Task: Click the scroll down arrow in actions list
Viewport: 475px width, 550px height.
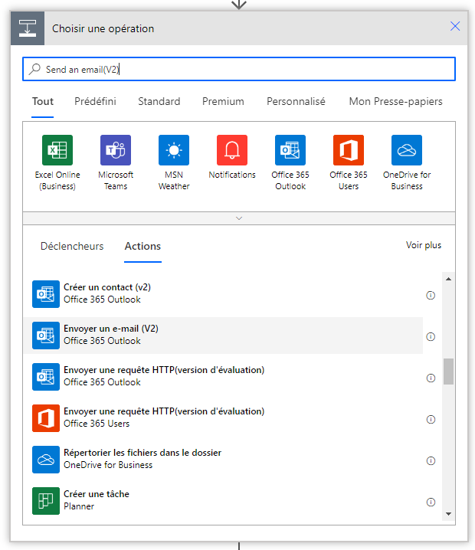Action: coord(448,514)
